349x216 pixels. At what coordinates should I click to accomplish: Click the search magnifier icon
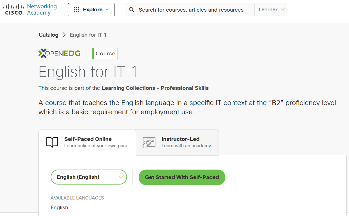132,9
